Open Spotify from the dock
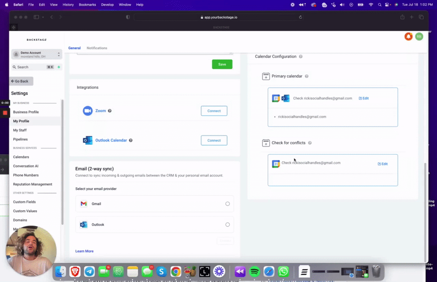 [x=254, y=271]
